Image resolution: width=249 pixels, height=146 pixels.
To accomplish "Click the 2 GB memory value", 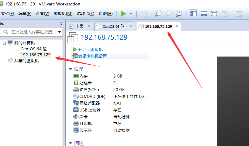I will 118,76.
